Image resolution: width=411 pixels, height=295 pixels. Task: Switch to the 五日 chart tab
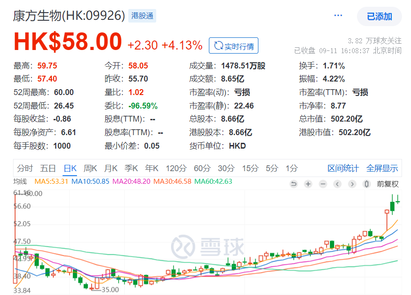tap(48, 168)
